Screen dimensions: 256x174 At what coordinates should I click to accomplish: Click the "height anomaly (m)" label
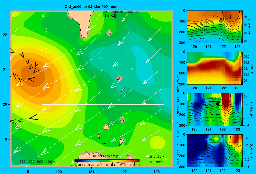click(x=107, y=156)
